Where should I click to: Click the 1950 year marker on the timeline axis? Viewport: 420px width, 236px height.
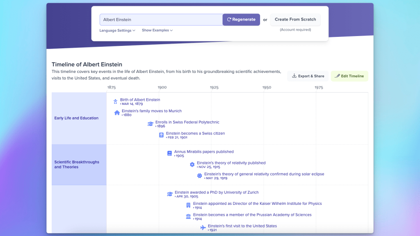[x=267, y=87]
